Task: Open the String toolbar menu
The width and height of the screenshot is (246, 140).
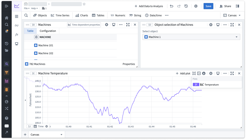Action: (x=135, y=15)
